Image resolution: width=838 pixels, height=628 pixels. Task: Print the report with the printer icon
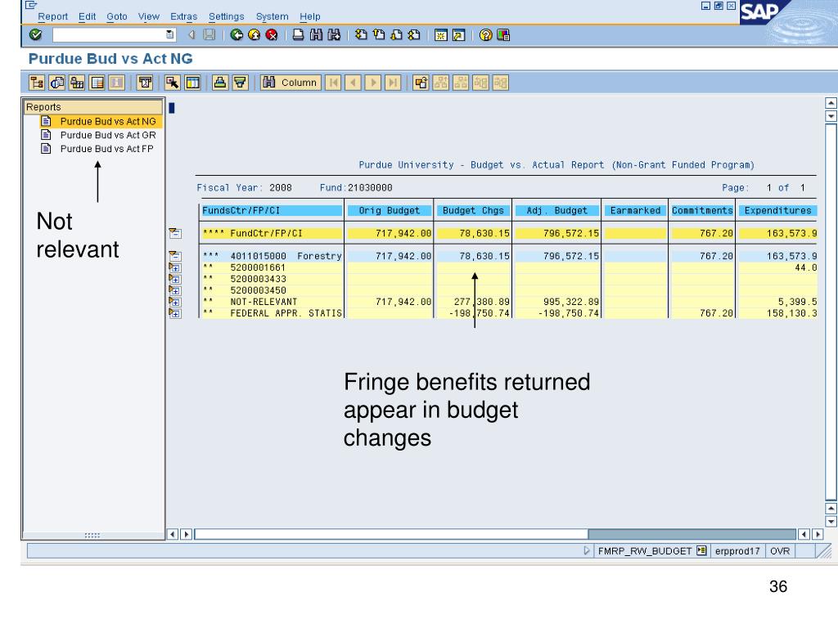point(298,34)
